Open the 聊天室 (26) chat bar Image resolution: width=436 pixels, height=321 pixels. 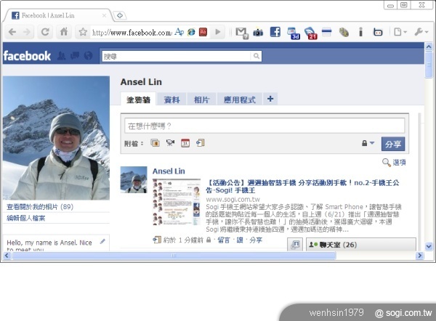[361, 245]
